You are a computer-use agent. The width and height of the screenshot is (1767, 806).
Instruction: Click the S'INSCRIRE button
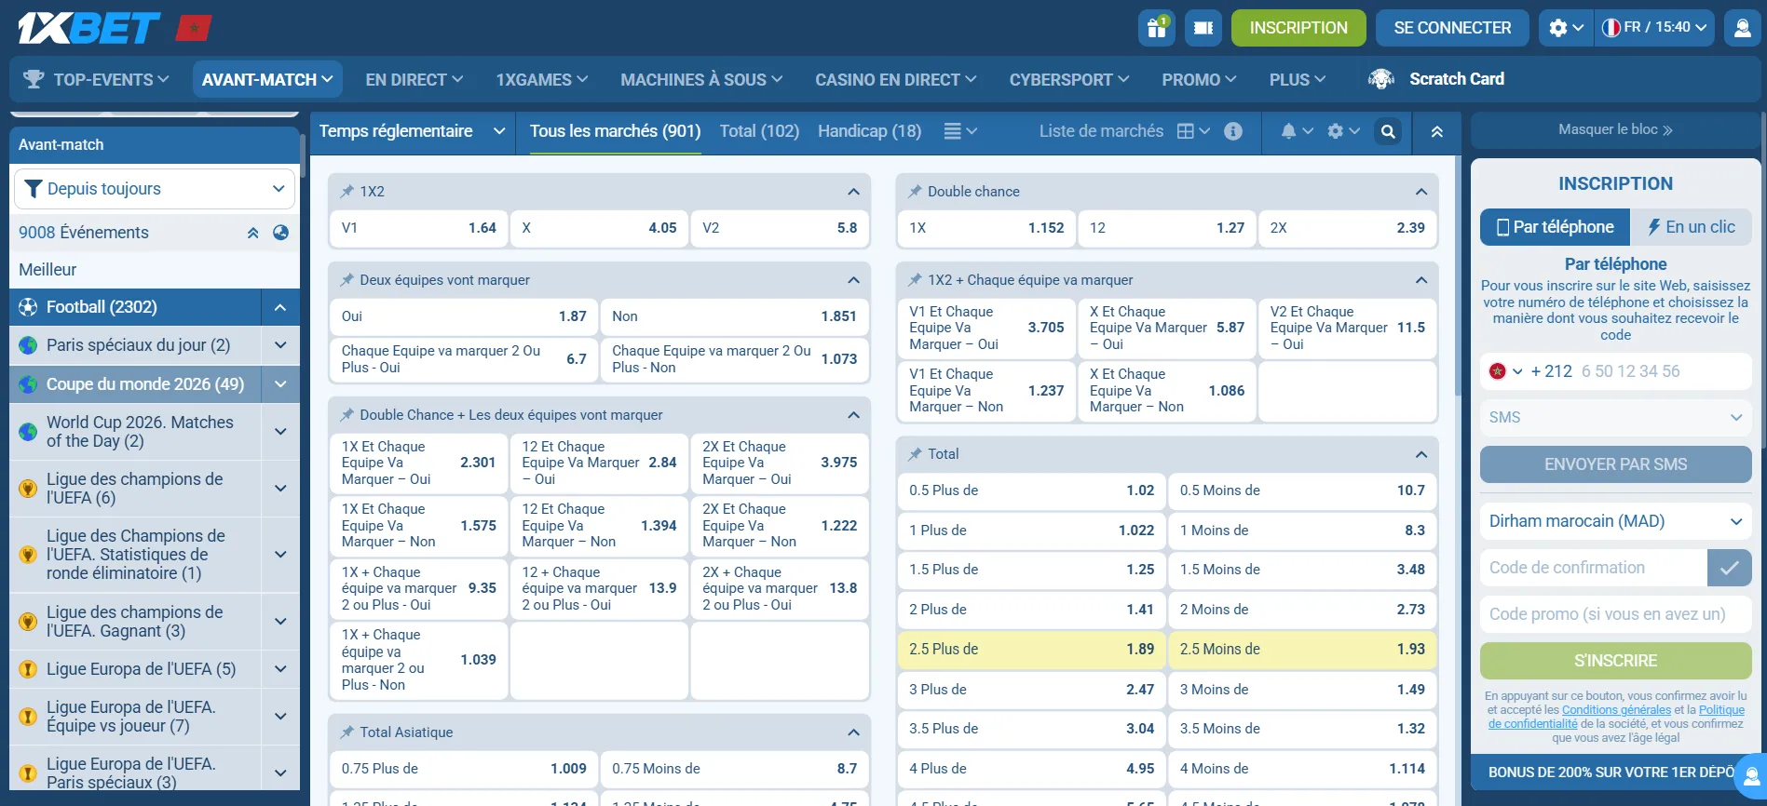pos(1615,661)
